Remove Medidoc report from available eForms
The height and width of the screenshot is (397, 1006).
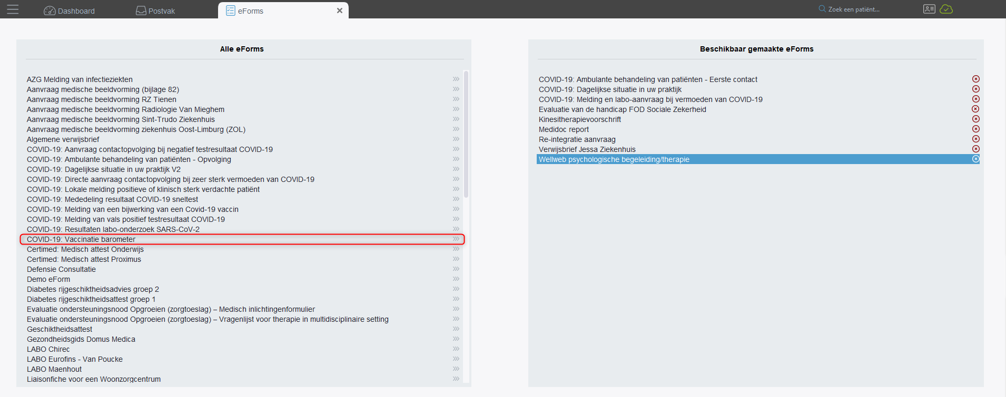(x=975, y=129)
